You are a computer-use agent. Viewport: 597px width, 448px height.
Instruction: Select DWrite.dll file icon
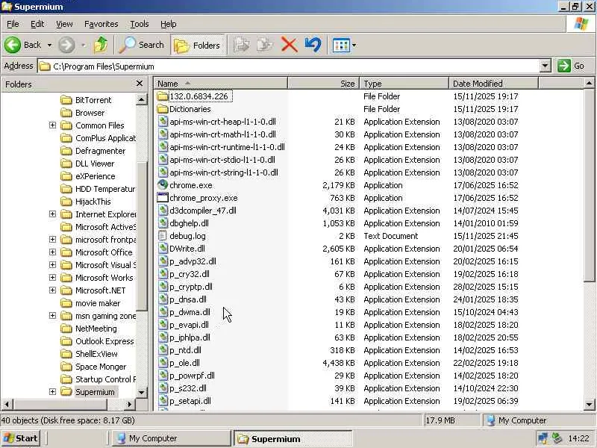[x=163, y=249]
